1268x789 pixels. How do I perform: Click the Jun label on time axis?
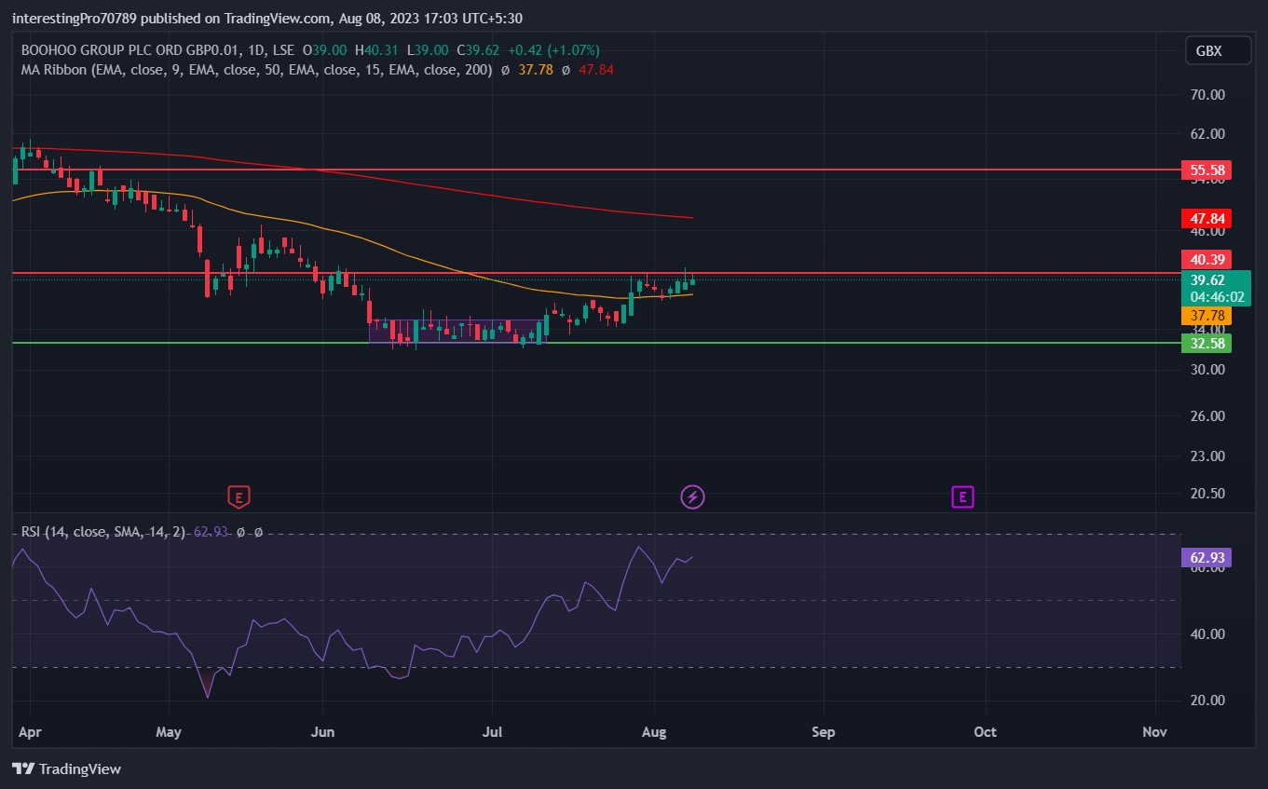(322, 732)
